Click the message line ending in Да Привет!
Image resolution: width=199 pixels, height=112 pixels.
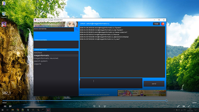pos(101,30)
